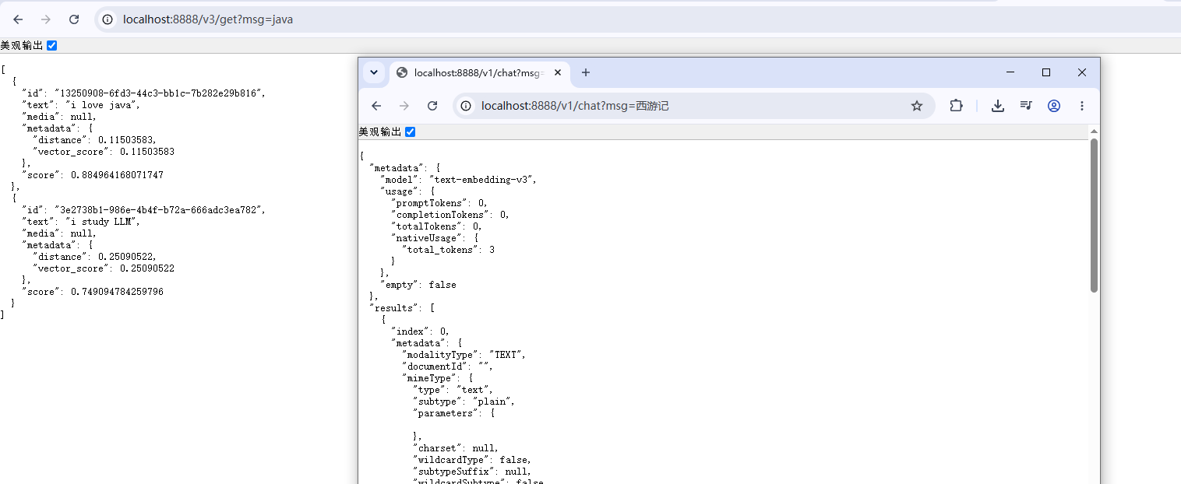
Task: Click scroll up arrow of front window scrollbar
Action: click(1094, 132)
